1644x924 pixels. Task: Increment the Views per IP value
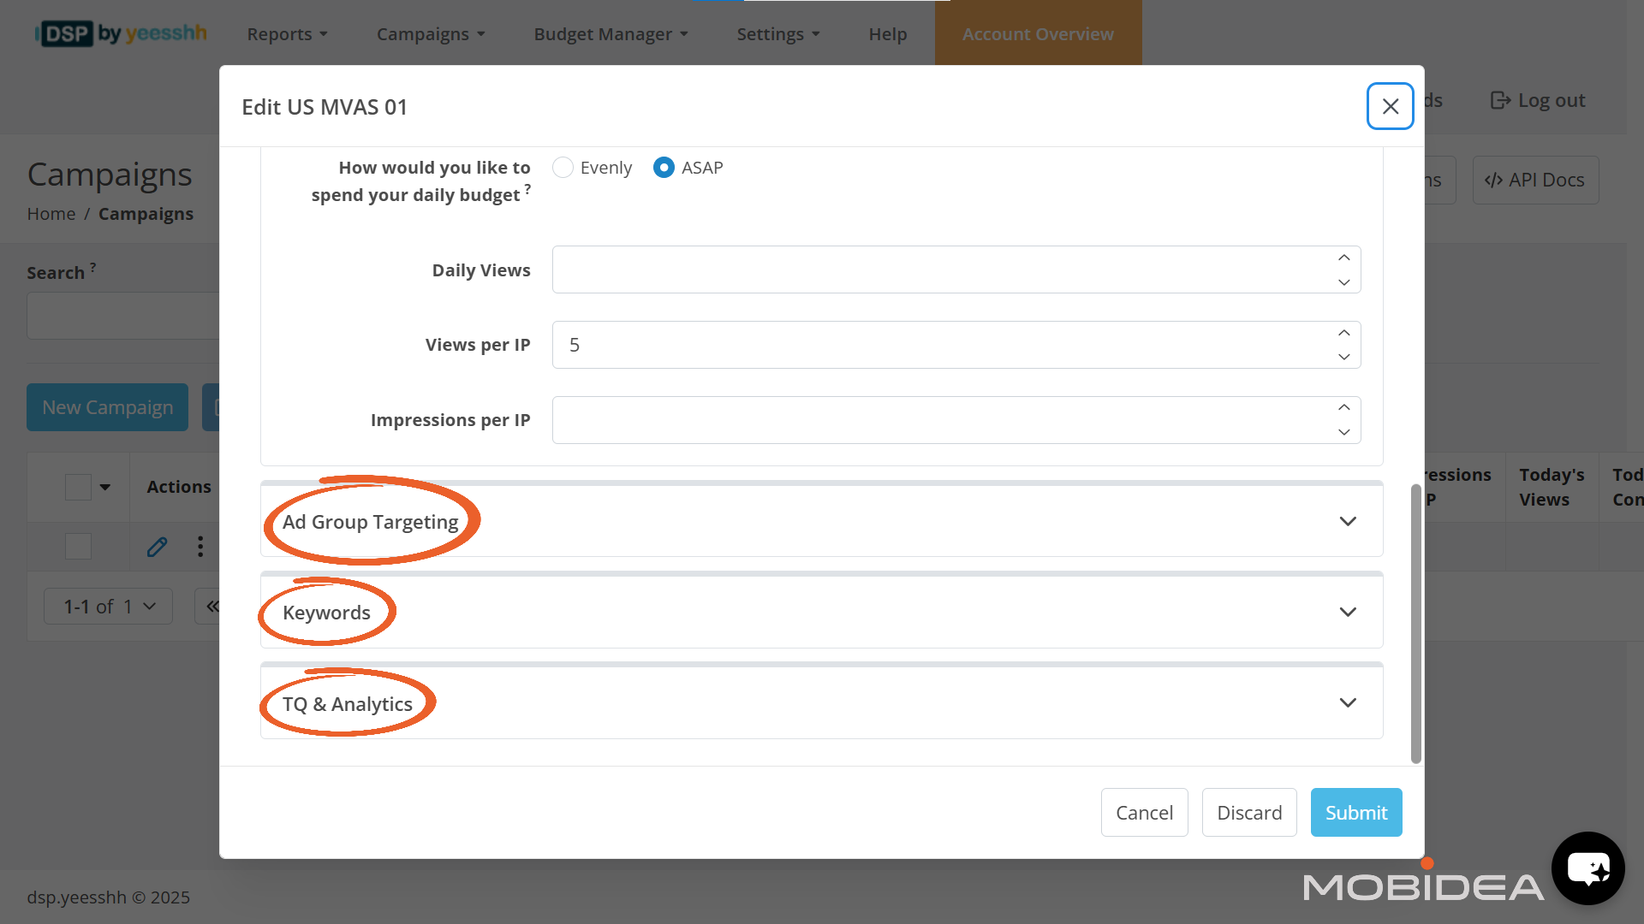point(1343,333)
